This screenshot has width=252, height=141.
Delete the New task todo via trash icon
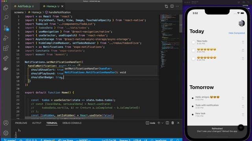tap(243, 114)
